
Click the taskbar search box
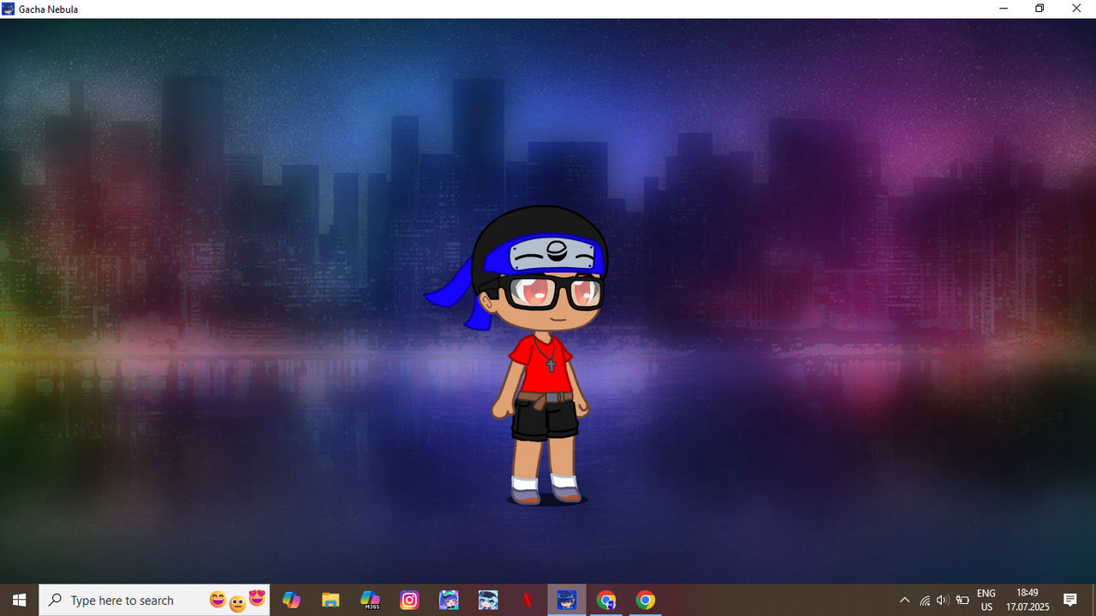click(x=154, y=600)
